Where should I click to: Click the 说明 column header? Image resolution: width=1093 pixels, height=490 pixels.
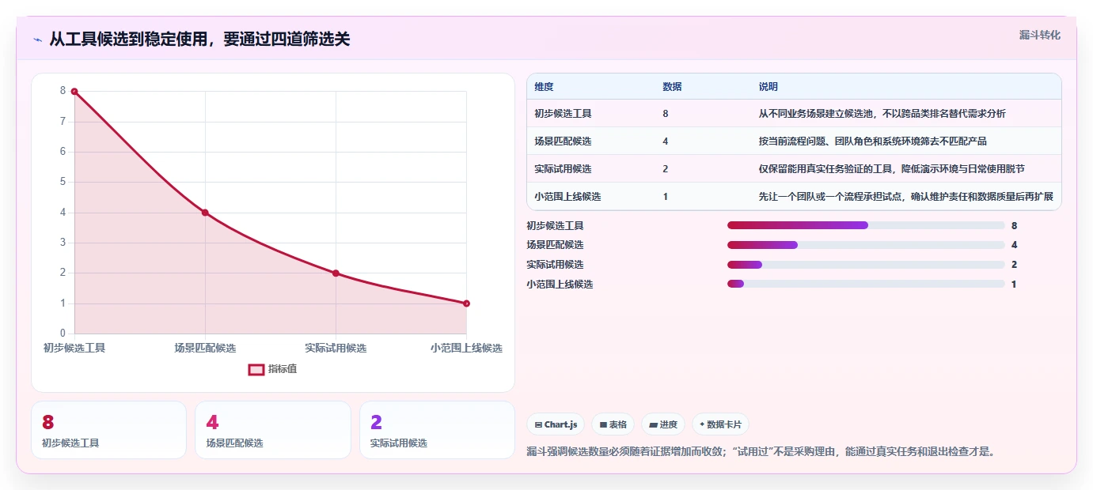(768, 86)
